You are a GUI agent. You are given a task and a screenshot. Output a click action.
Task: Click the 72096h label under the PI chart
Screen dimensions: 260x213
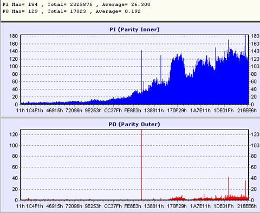74,111
